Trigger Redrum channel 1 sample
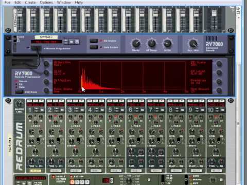This screenshot has width=247, height=185. [x=41, y=101]
